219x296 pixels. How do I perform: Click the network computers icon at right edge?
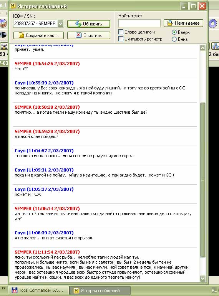coord(215,46)
